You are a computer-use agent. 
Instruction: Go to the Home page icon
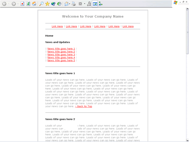coord(34,4)
